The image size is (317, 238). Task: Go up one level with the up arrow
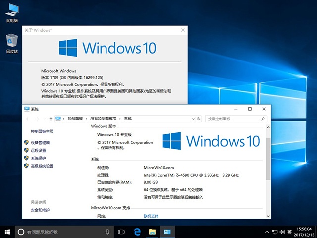pyautogui.click(x=51, y=119)
